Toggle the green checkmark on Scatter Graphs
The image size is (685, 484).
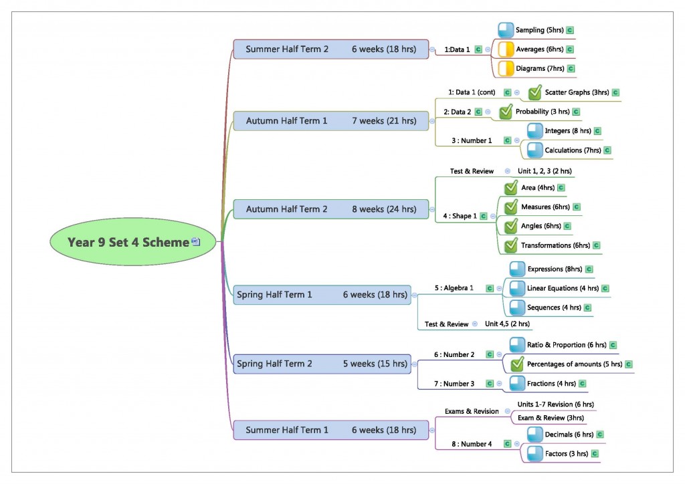pos(534,92)
